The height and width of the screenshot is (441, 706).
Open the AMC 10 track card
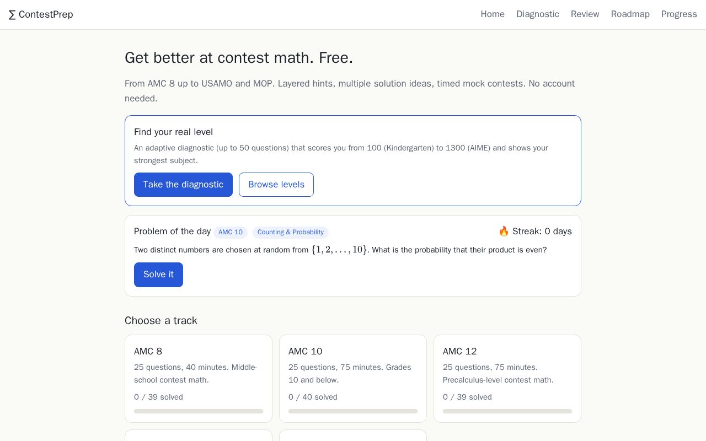(x=353, y=379)
